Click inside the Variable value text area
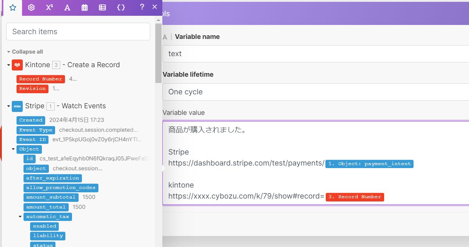 [x=315, y=163]
